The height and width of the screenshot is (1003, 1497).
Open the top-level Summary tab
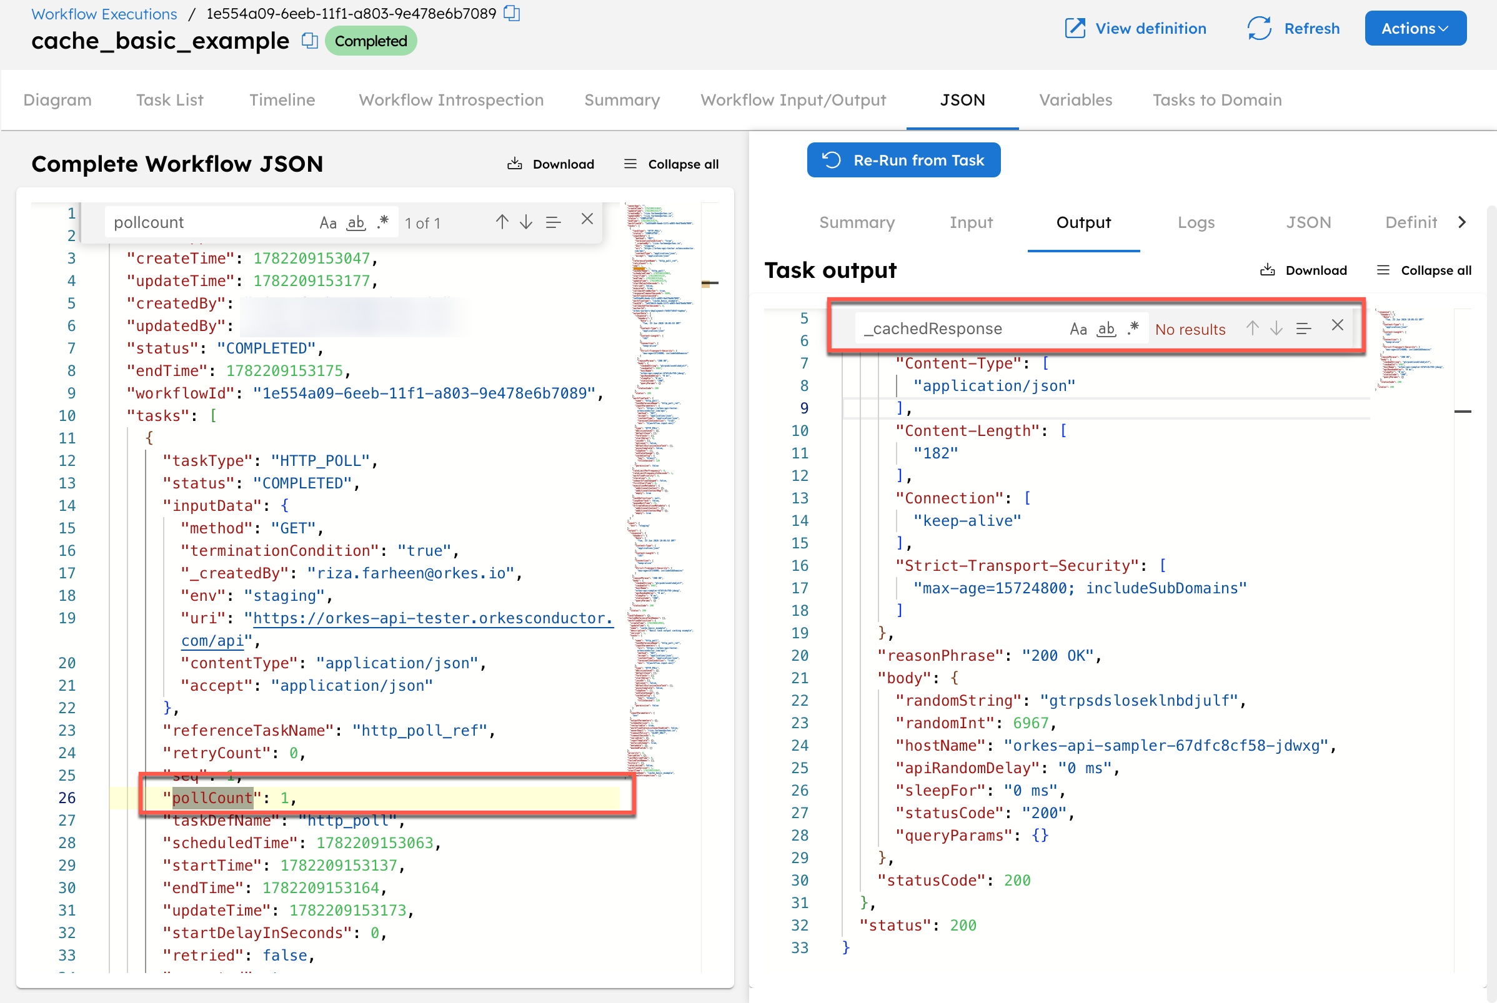(622, 100)
